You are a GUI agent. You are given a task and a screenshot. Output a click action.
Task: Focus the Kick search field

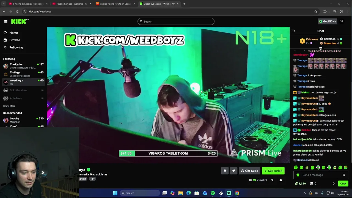pos(176,21)
